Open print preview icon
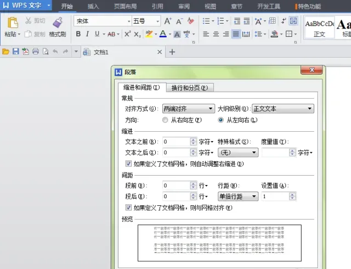Image resolution: width=351 pixels, height=269 pixels. tap(46, 52)
